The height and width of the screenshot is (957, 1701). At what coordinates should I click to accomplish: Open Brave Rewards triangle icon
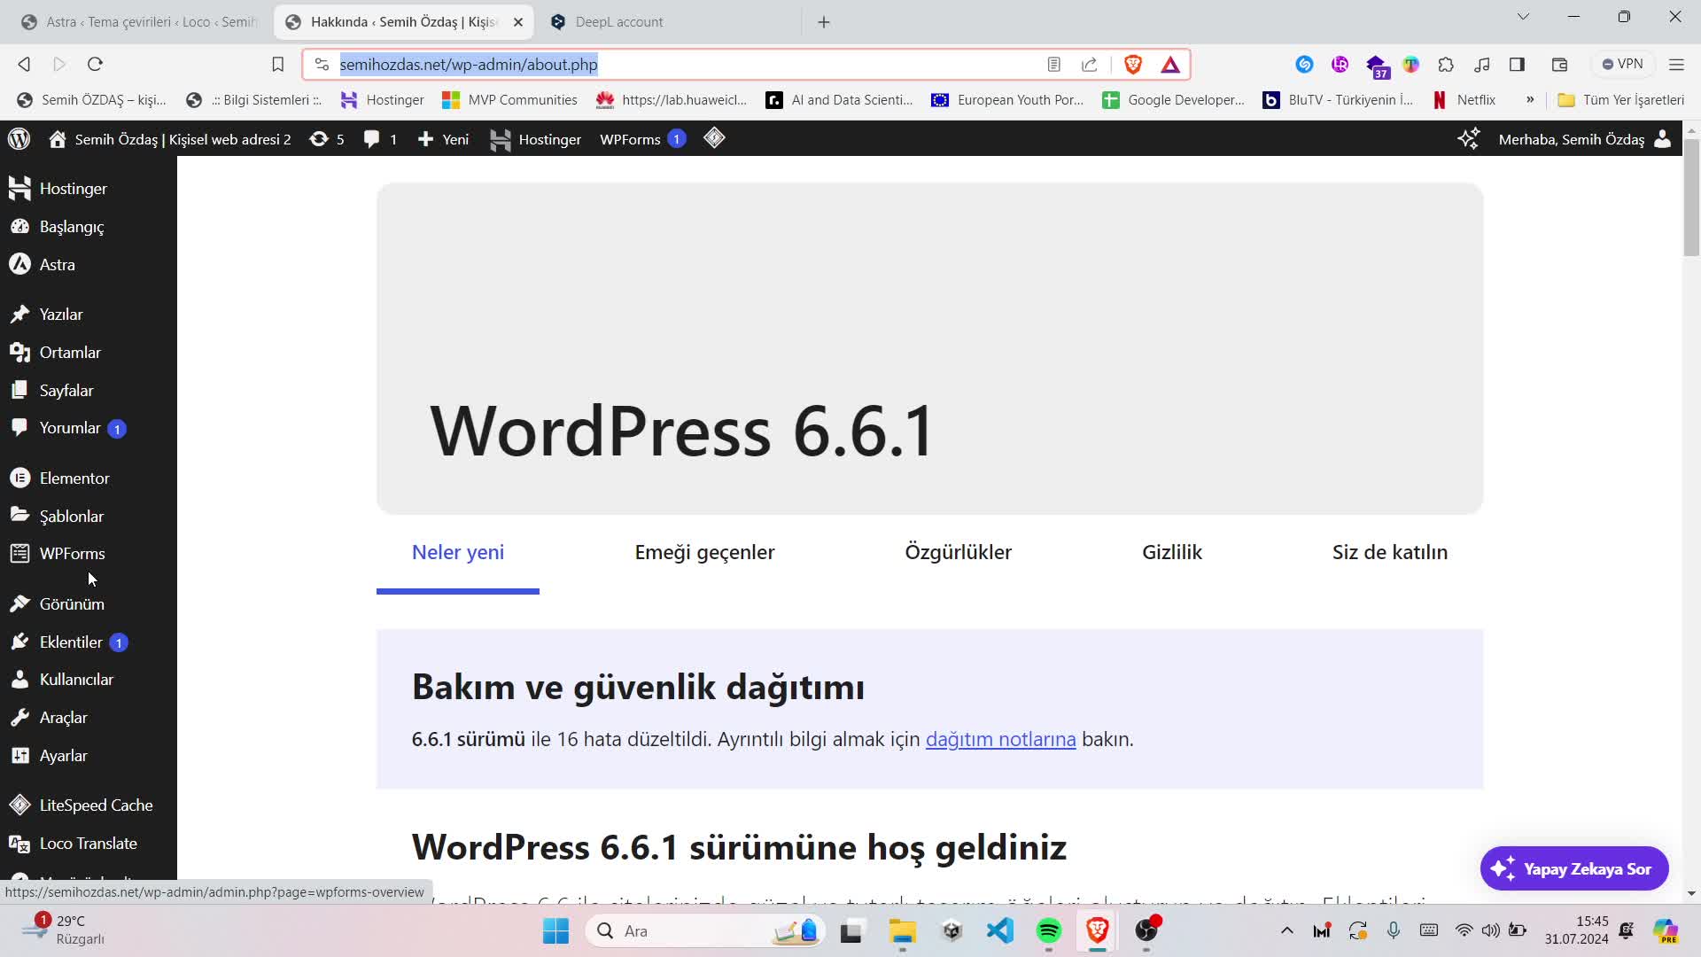pos(1170,65)
